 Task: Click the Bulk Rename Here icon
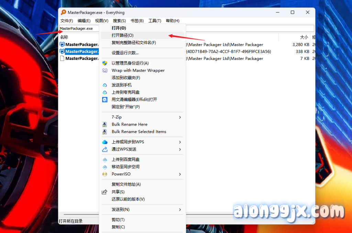click(x=105, y=125)
